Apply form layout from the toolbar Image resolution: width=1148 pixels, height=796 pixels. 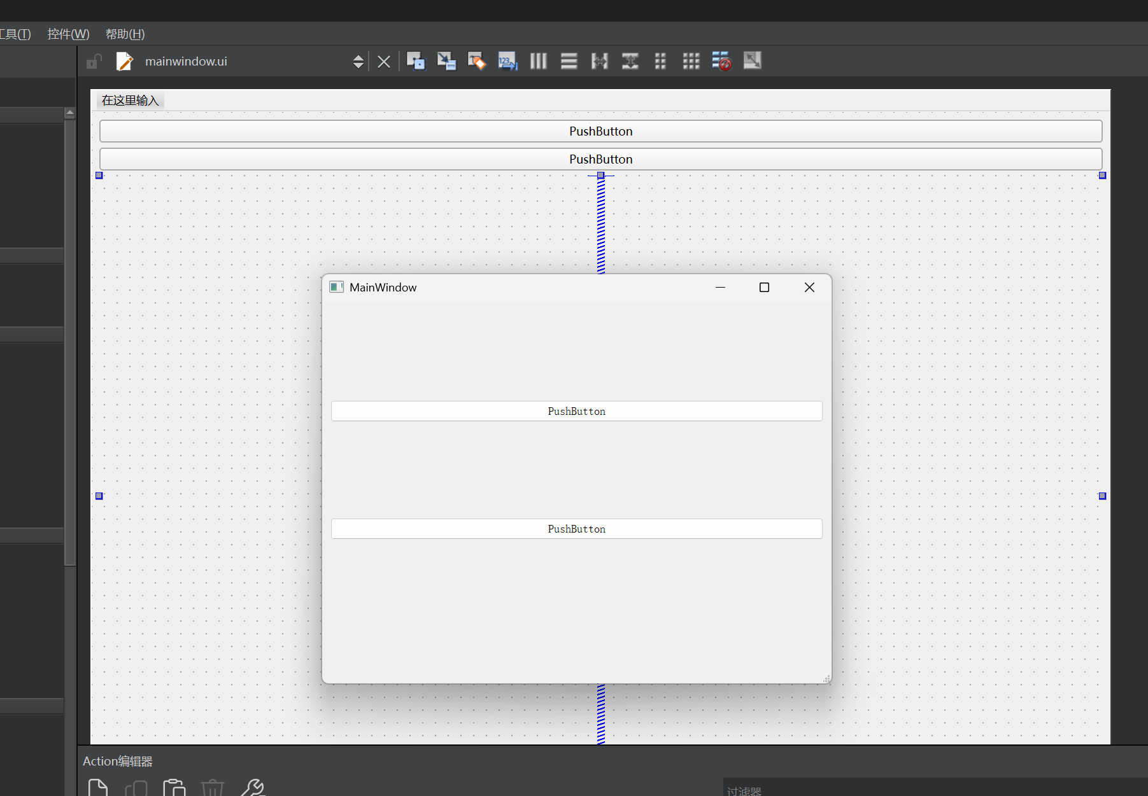pos(660,60)
